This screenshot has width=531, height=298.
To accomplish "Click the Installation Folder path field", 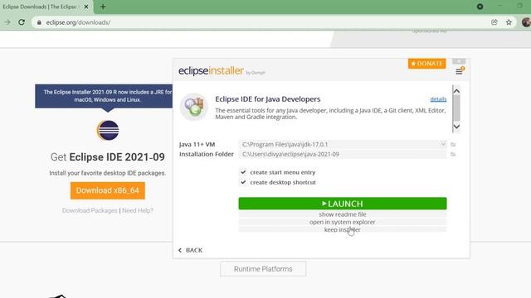I will pos(343,155).
